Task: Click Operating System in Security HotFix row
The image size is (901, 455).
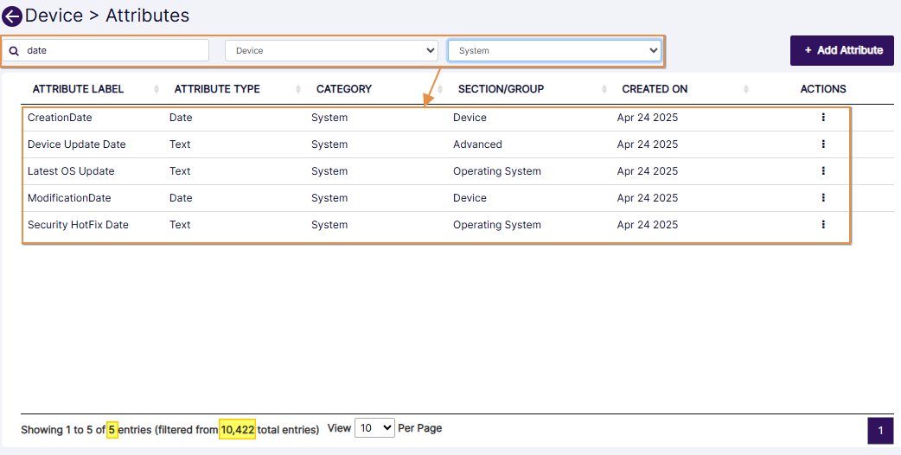Action: coord(497,225)
